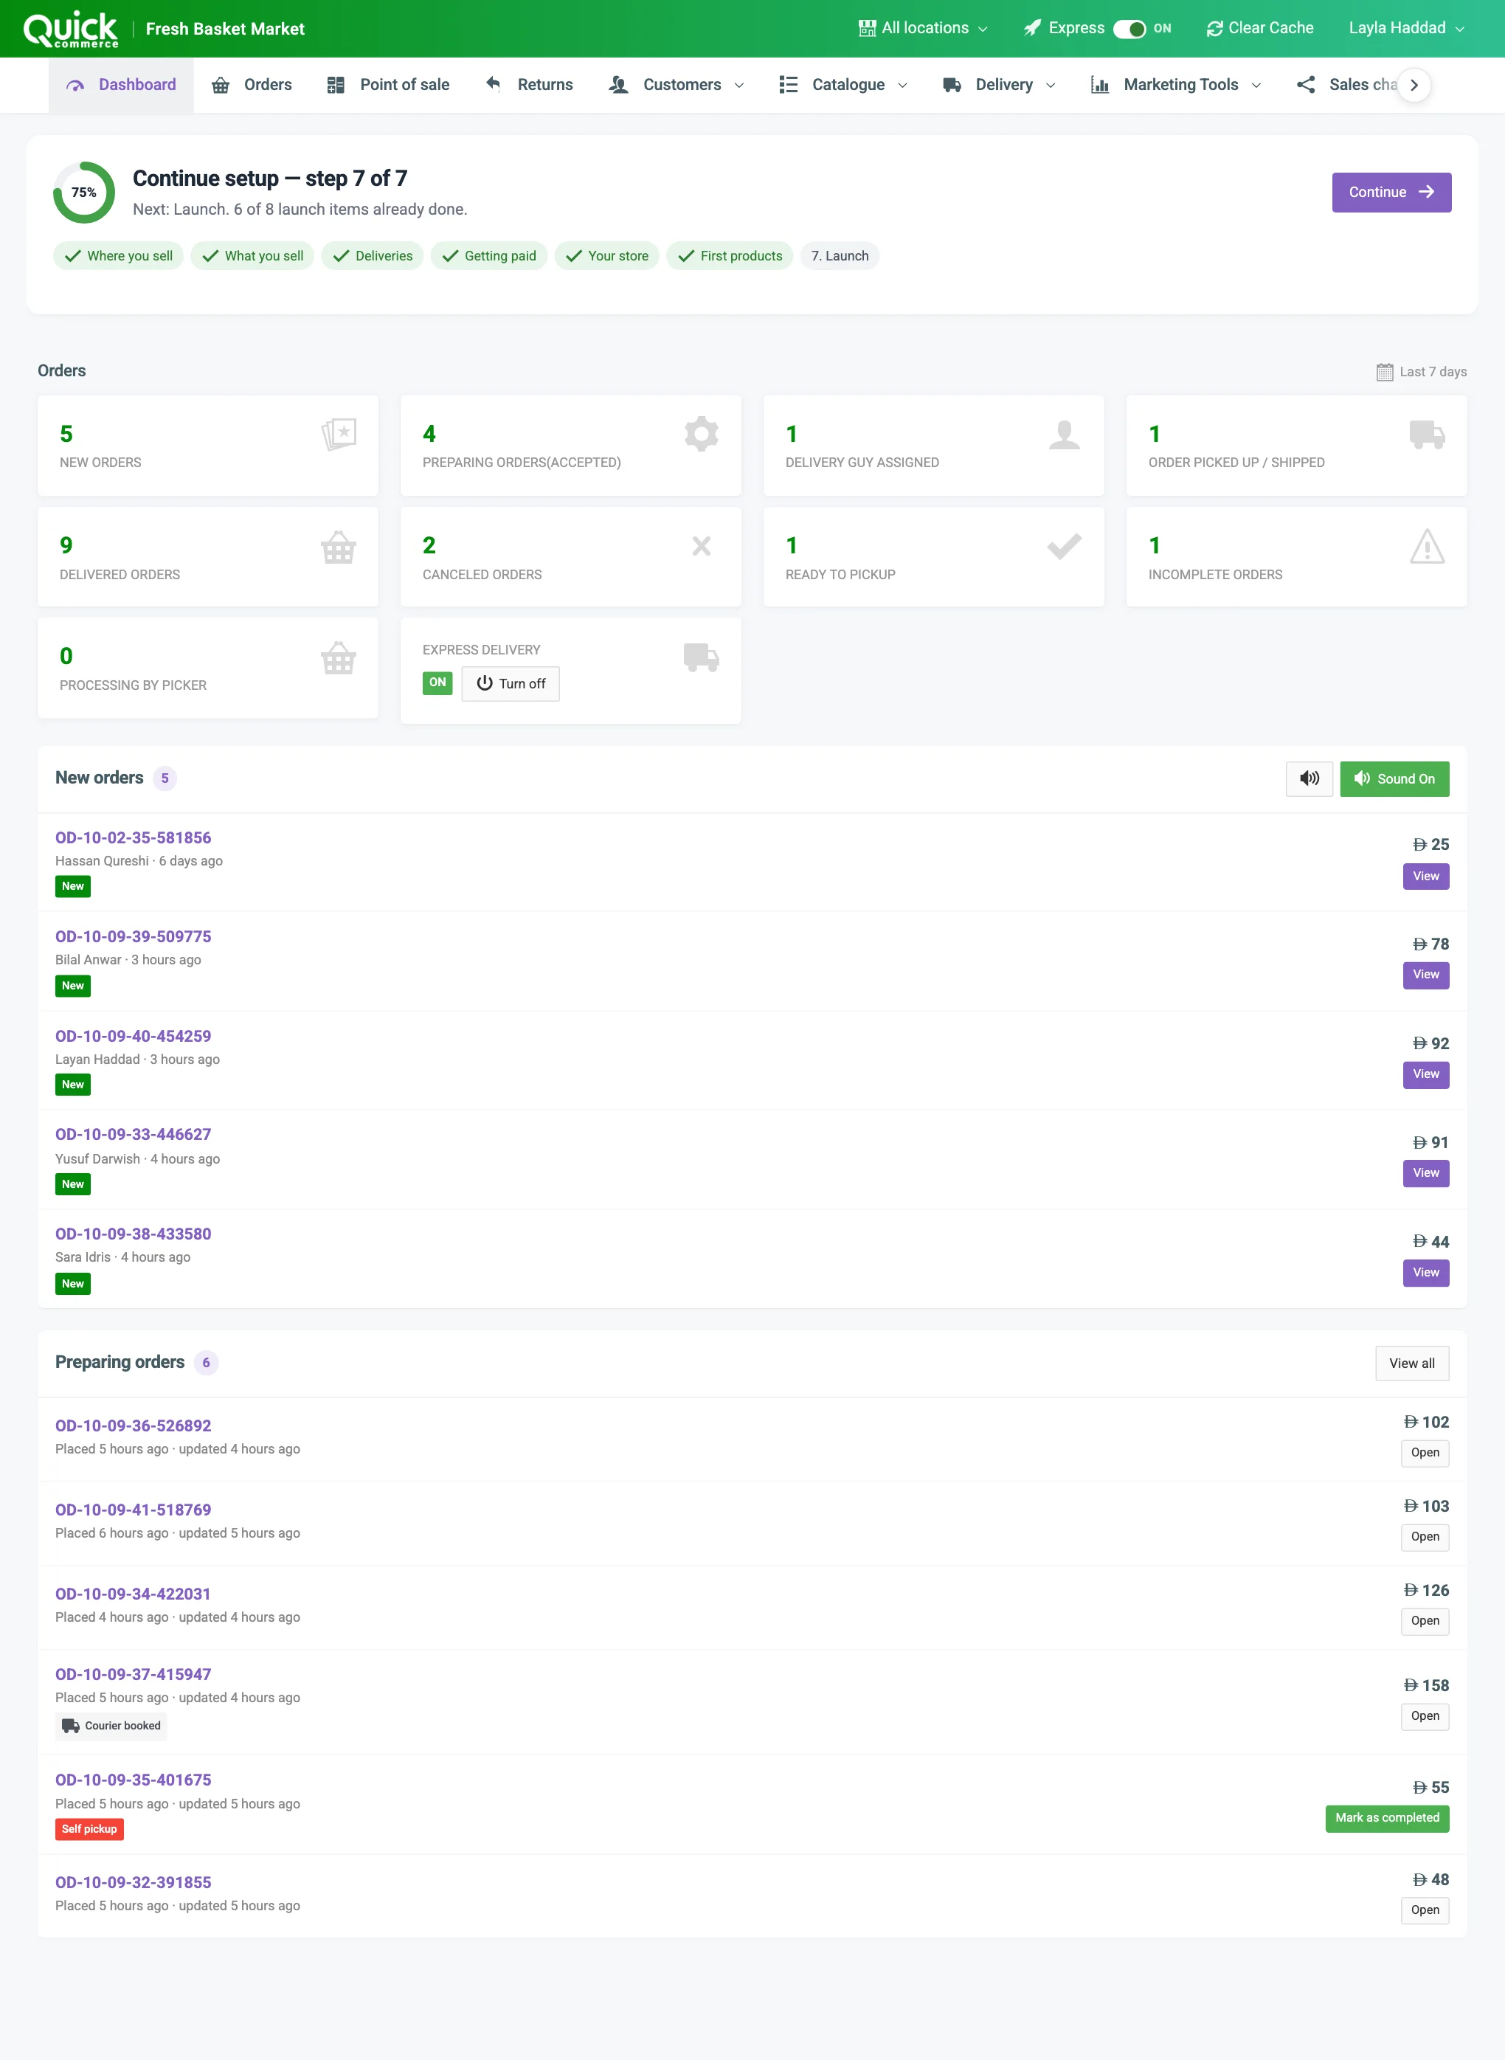Screen dimensions: 1505x2060
Task: Click the Clear Cache refresh icon
Action: (1214, 28)
